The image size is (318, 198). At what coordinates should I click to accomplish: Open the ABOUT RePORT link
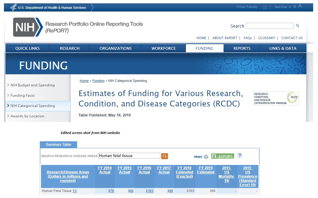225,38
